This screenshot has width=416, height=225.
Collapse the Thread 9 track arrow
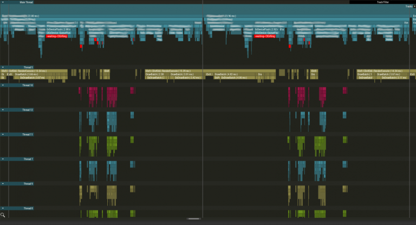point(3,184)
